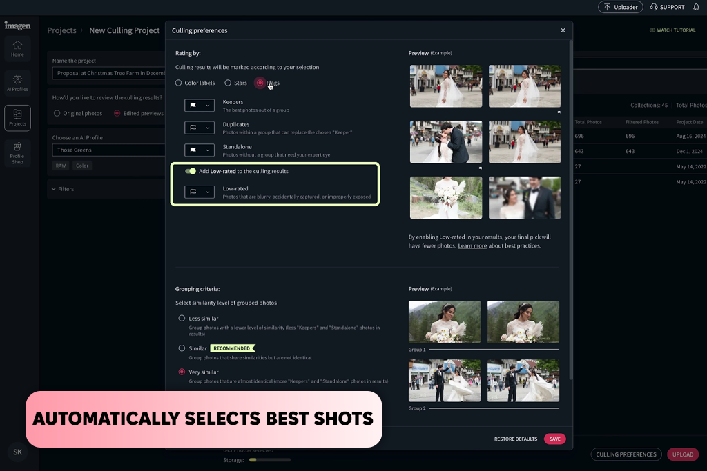This screenshot has width=707, height=471.
Task: Select Very similar grouping
Action: pyautogui.click(x=182, y=372)
